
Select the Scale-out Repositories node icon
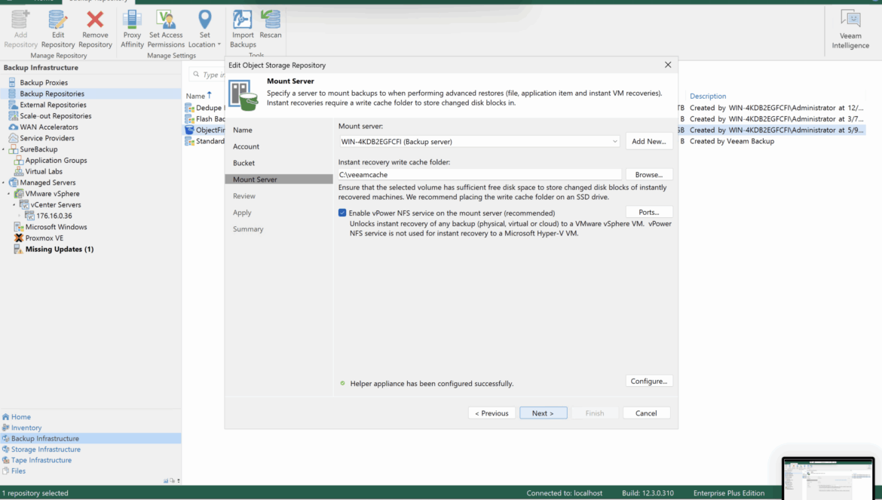(x=13, y=116)
